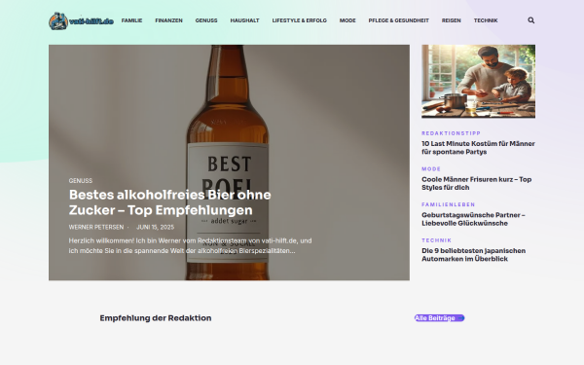This screenshot has width=584, height=365.
Task: Click the vati-hilft.de logo
Action: point(81,20)
